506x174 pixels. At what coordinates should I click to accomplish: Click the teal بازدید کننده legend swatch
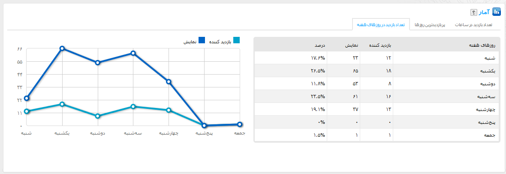pyautogui.click(x=237, y=41)
